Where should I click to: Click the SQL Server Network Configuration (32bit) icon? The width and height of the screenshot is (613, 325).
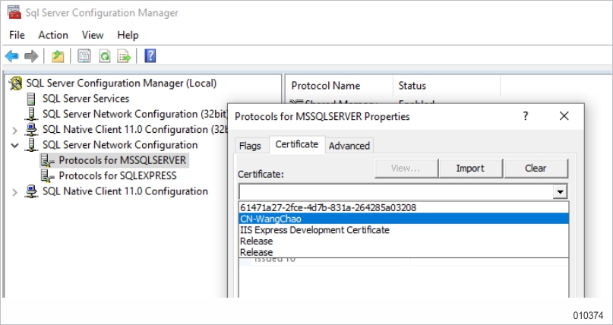pos(31,114)
